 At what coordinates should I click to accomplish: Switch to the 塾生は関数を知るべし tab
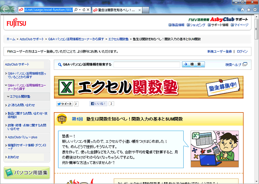click(x=116, y=10)
